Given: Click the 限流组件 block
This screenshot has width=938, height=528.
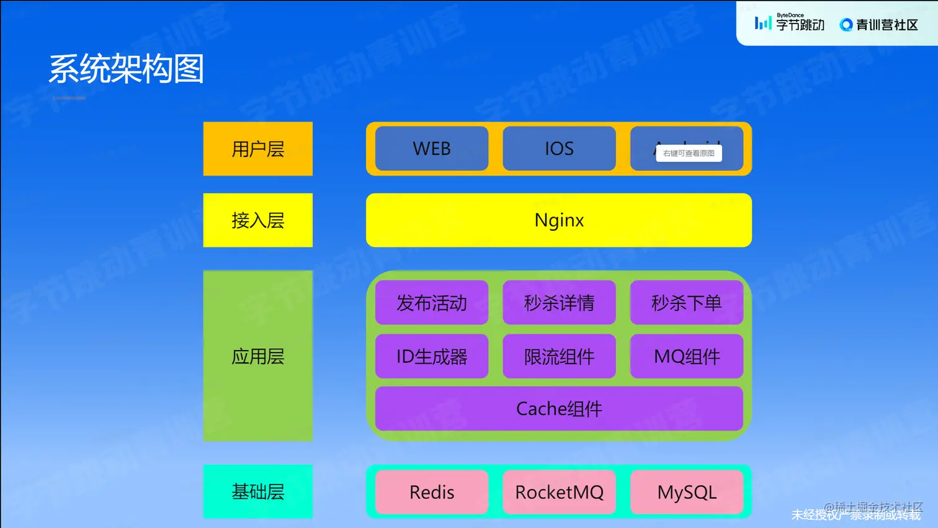Looking at the screenshot, I should [559, 356].
